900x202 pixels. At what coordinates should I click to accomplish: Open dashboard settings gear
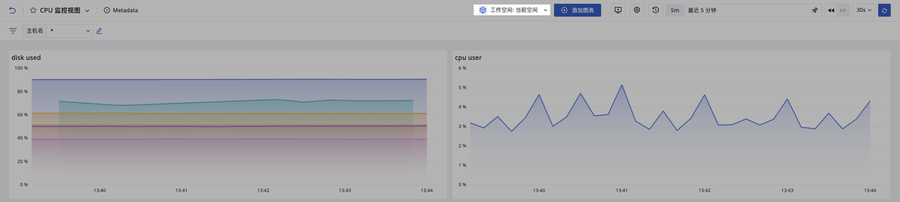click(637, 10)
